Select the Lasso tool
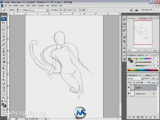The width and height of the screenshot is (160, 120). pyautogui.click(x=4, y=30)
